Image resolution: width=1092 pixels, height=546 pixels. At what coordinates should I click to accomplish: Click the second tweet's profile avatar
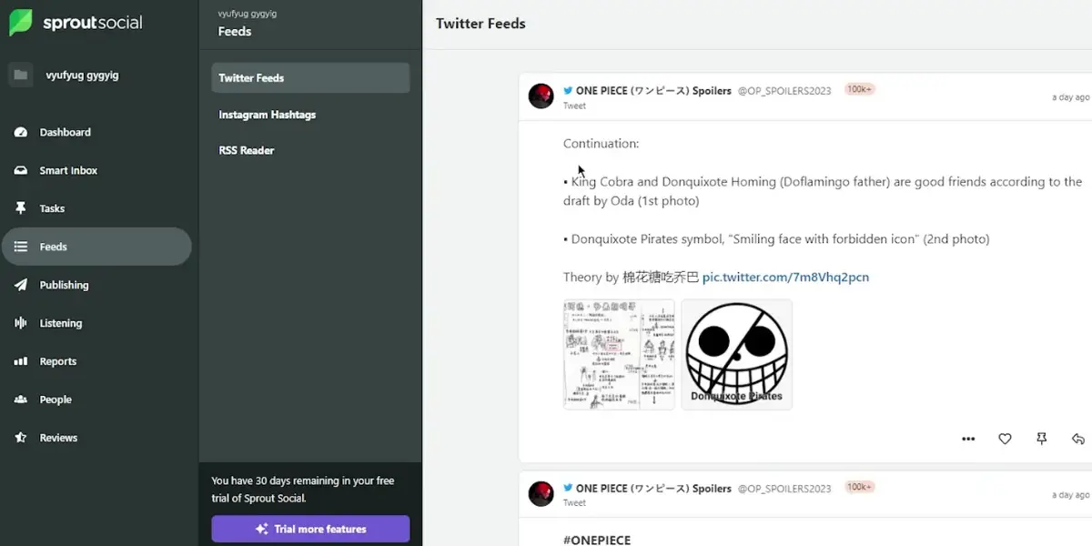point(541,493)
